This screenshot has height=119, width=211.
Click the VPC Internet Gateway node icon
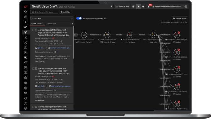coord(84,35)
